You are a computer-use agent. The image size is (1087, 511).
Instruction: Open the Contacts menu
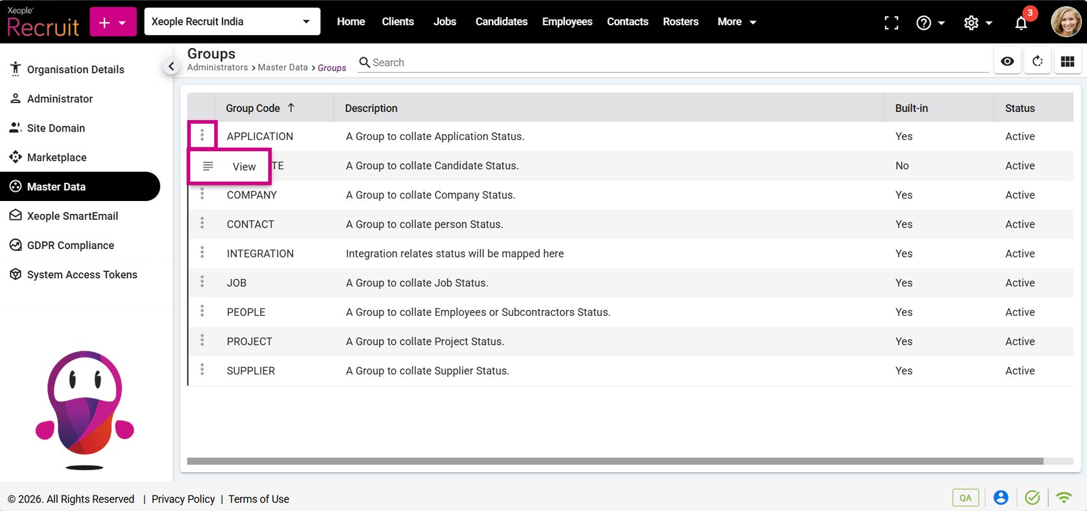coord(628,21)
